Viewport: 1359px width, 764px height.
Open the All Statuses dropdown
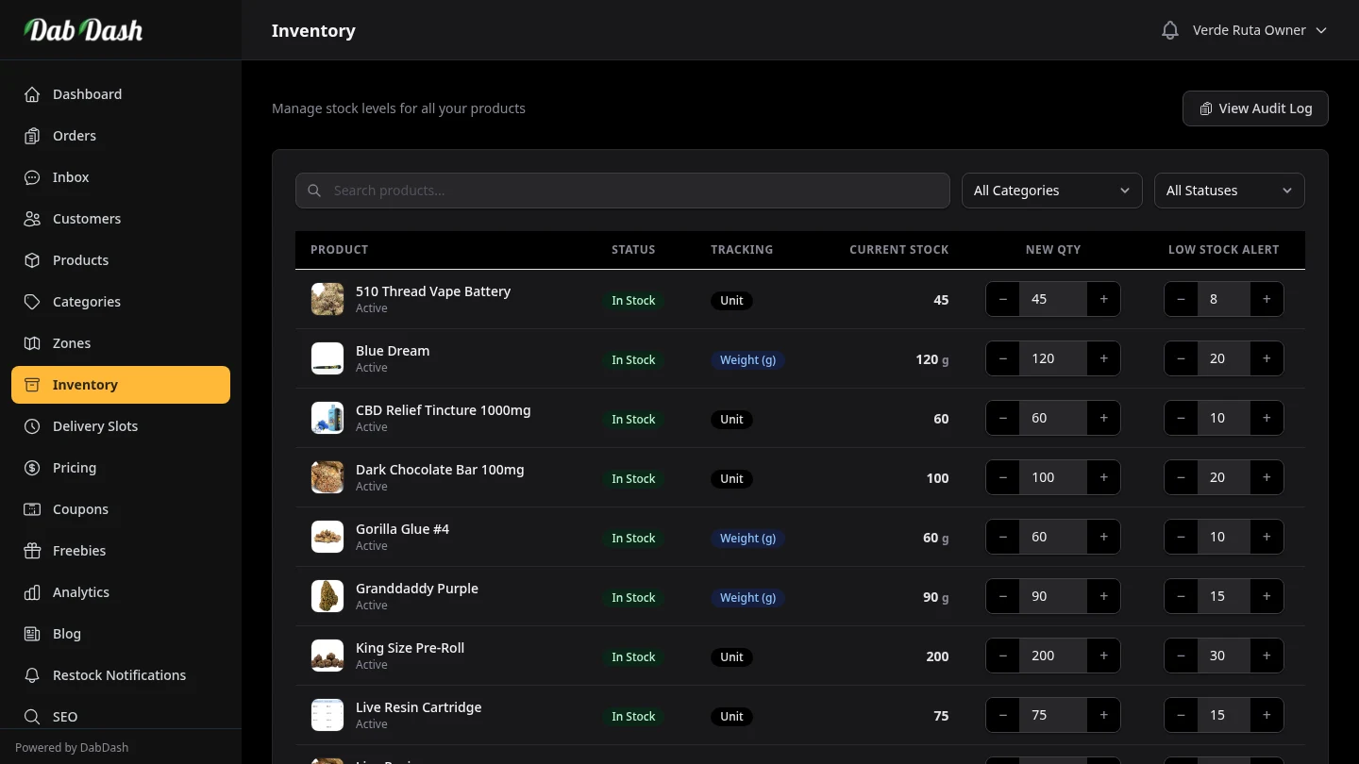(x=1229, y=190)
